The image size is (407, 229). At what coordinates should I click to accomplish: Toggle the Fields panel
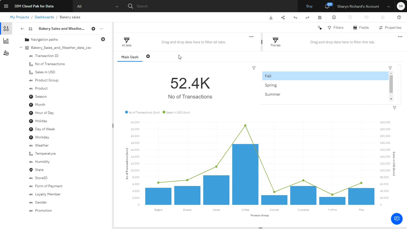coord(361,27)
